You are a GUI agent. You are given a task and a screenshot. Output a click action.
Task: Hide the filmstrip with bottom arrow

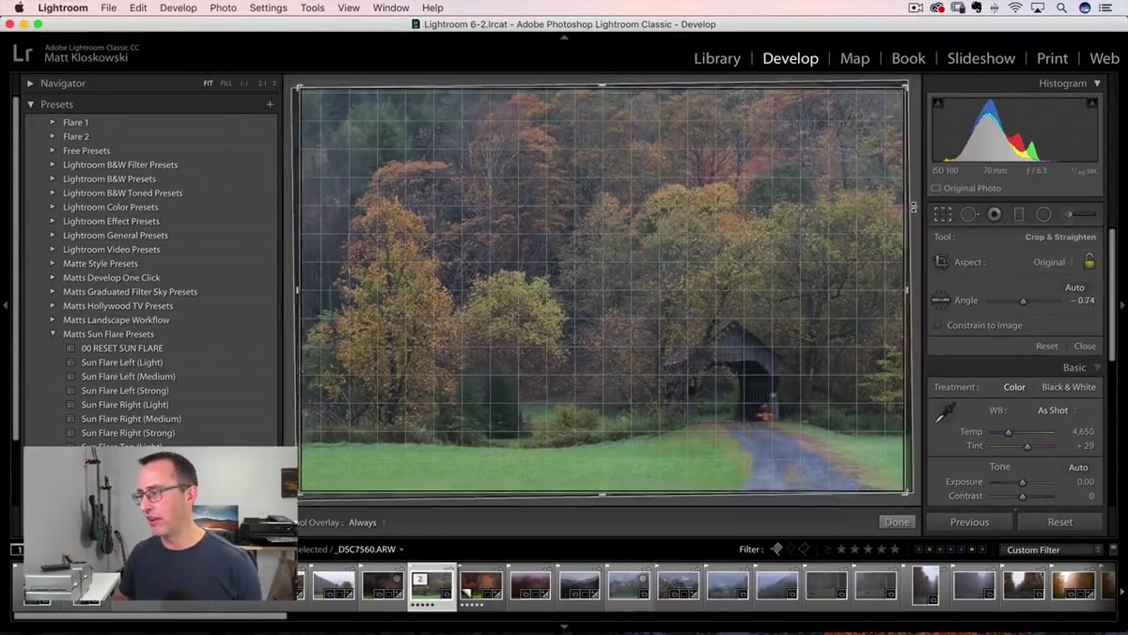tap(564, 627)
